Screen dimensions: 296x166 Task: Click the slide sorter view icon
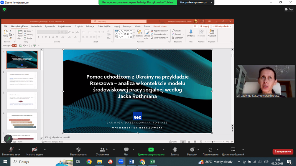[x=189, y=142]
